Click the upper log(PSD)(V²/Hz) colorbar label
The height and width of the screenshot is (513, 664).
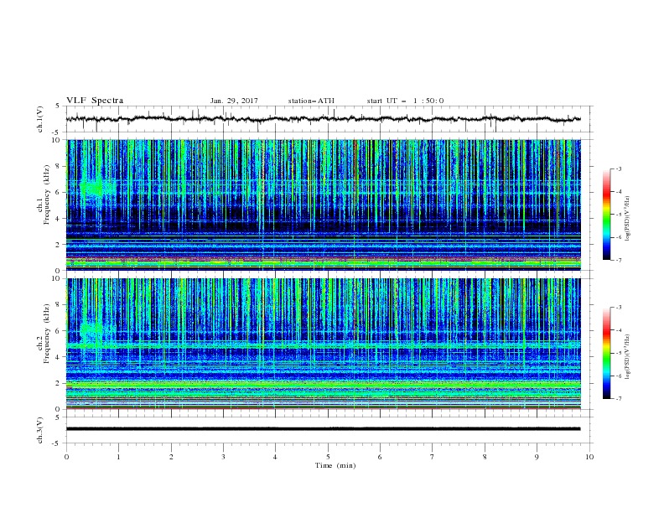627,219
